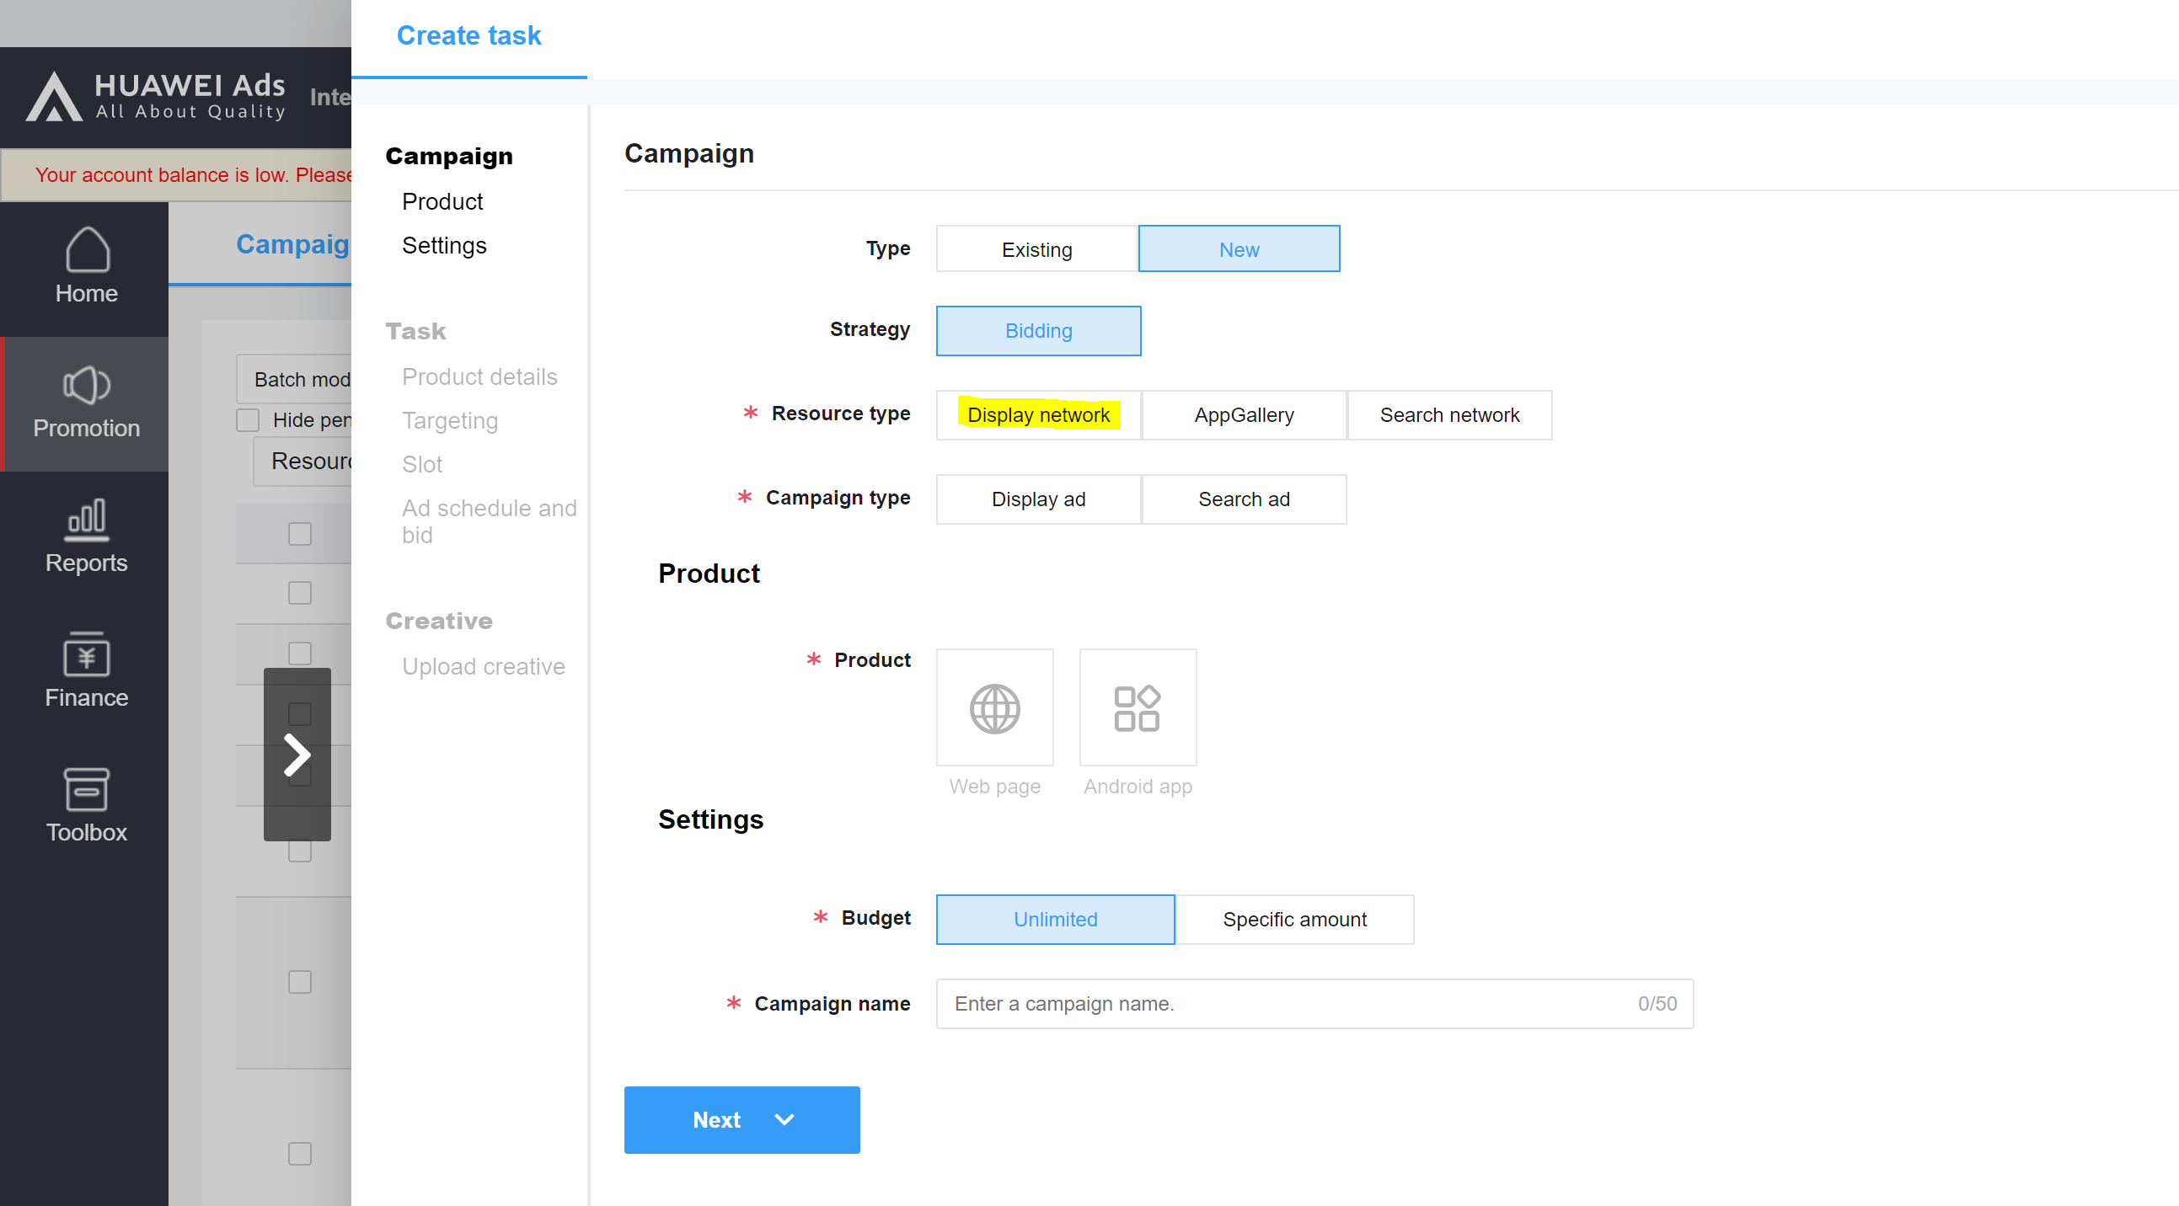
Task: Open the Reports bar chart icon
Action: click(86, 519)
